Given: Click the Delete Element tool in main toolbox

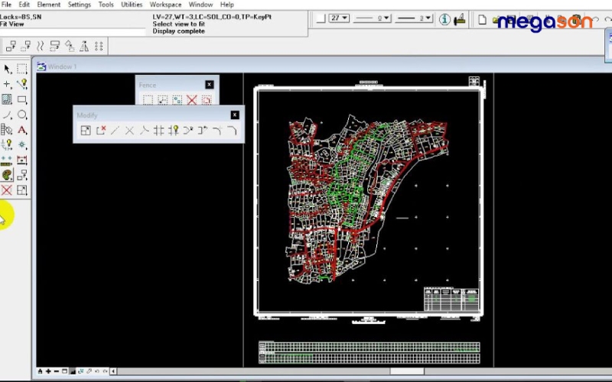Looking at the screenshot, I should tap(7, 189).
